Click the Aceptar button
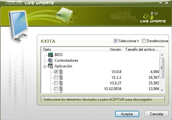The height and width of the screenshot is (120, 172). point(127,114)
